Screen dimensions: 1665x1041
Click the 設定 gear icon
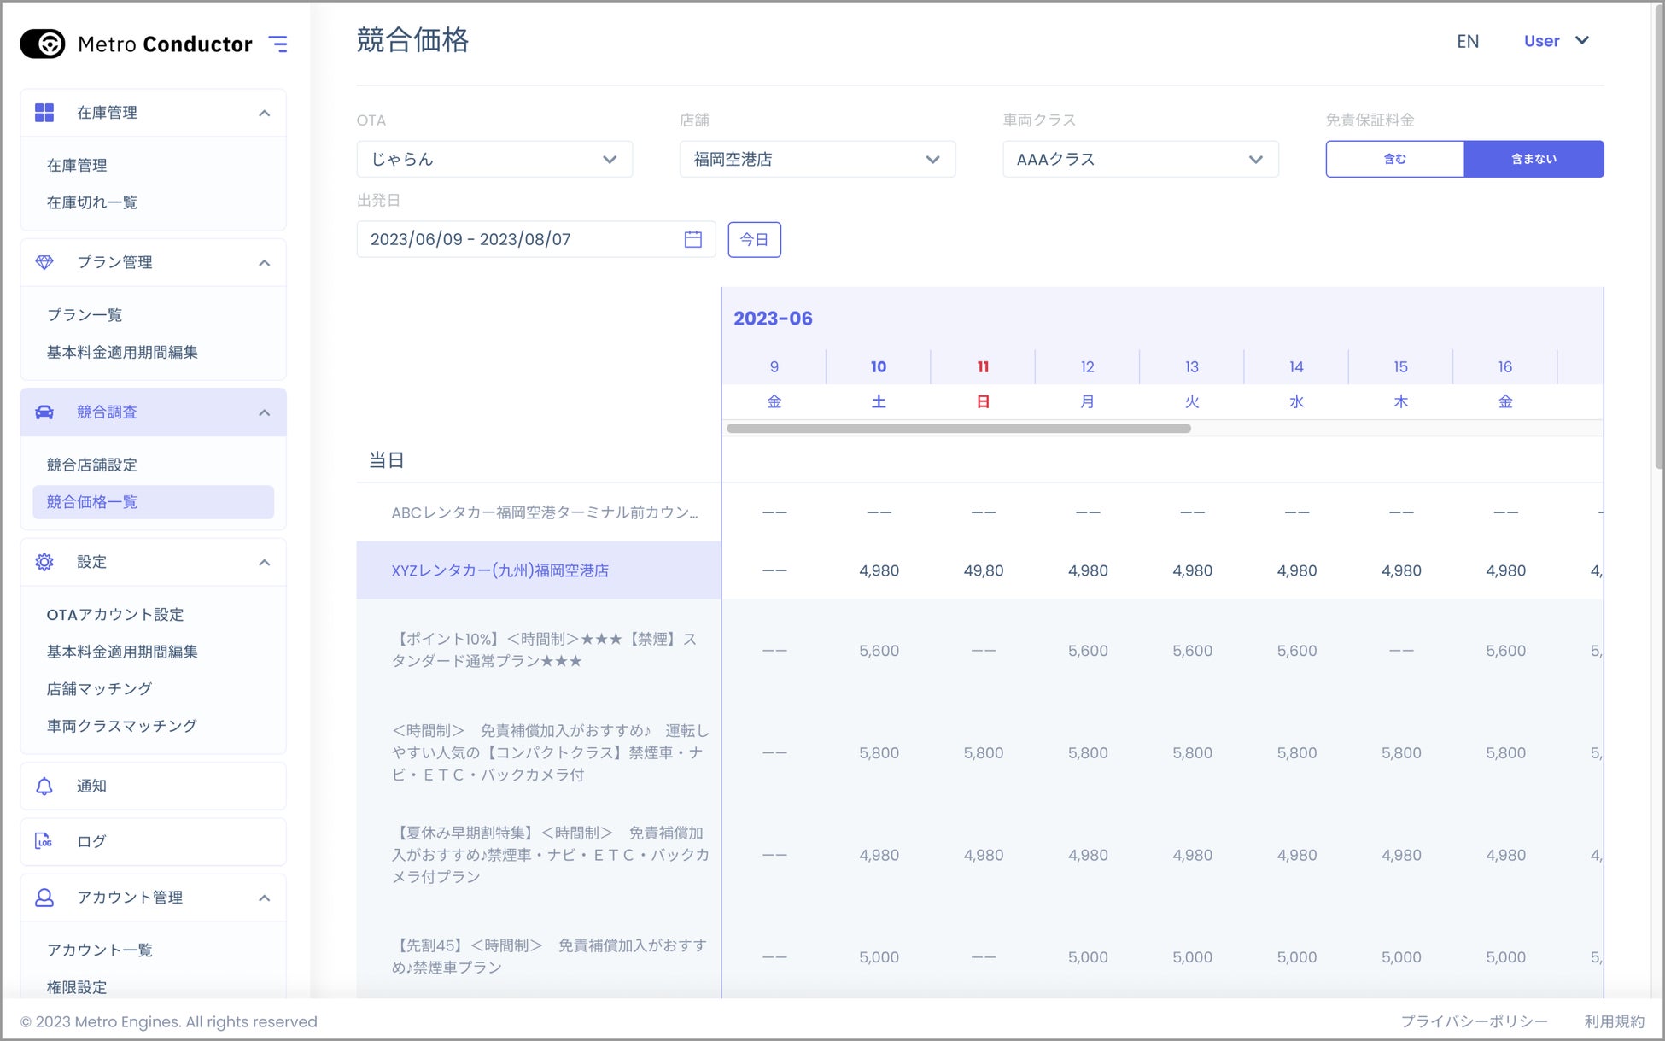click(44, 562)
